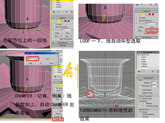Collapse Selection rollout in 24 Edges Selected panel

click(x=147, y=11)
